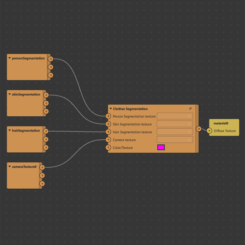Click the Skin Segmentation texture input port

(x=108, y=124)
